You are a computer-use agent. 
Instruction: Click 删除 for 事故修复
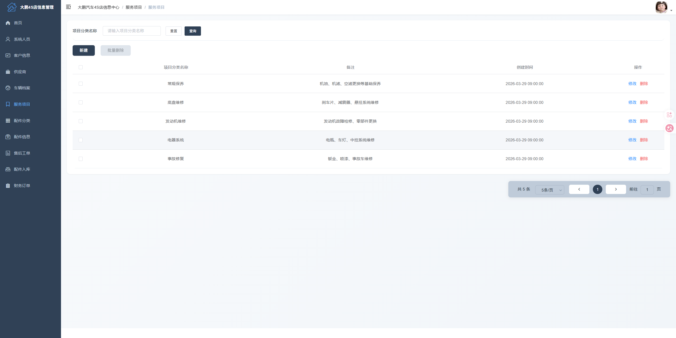click(644, 159)
